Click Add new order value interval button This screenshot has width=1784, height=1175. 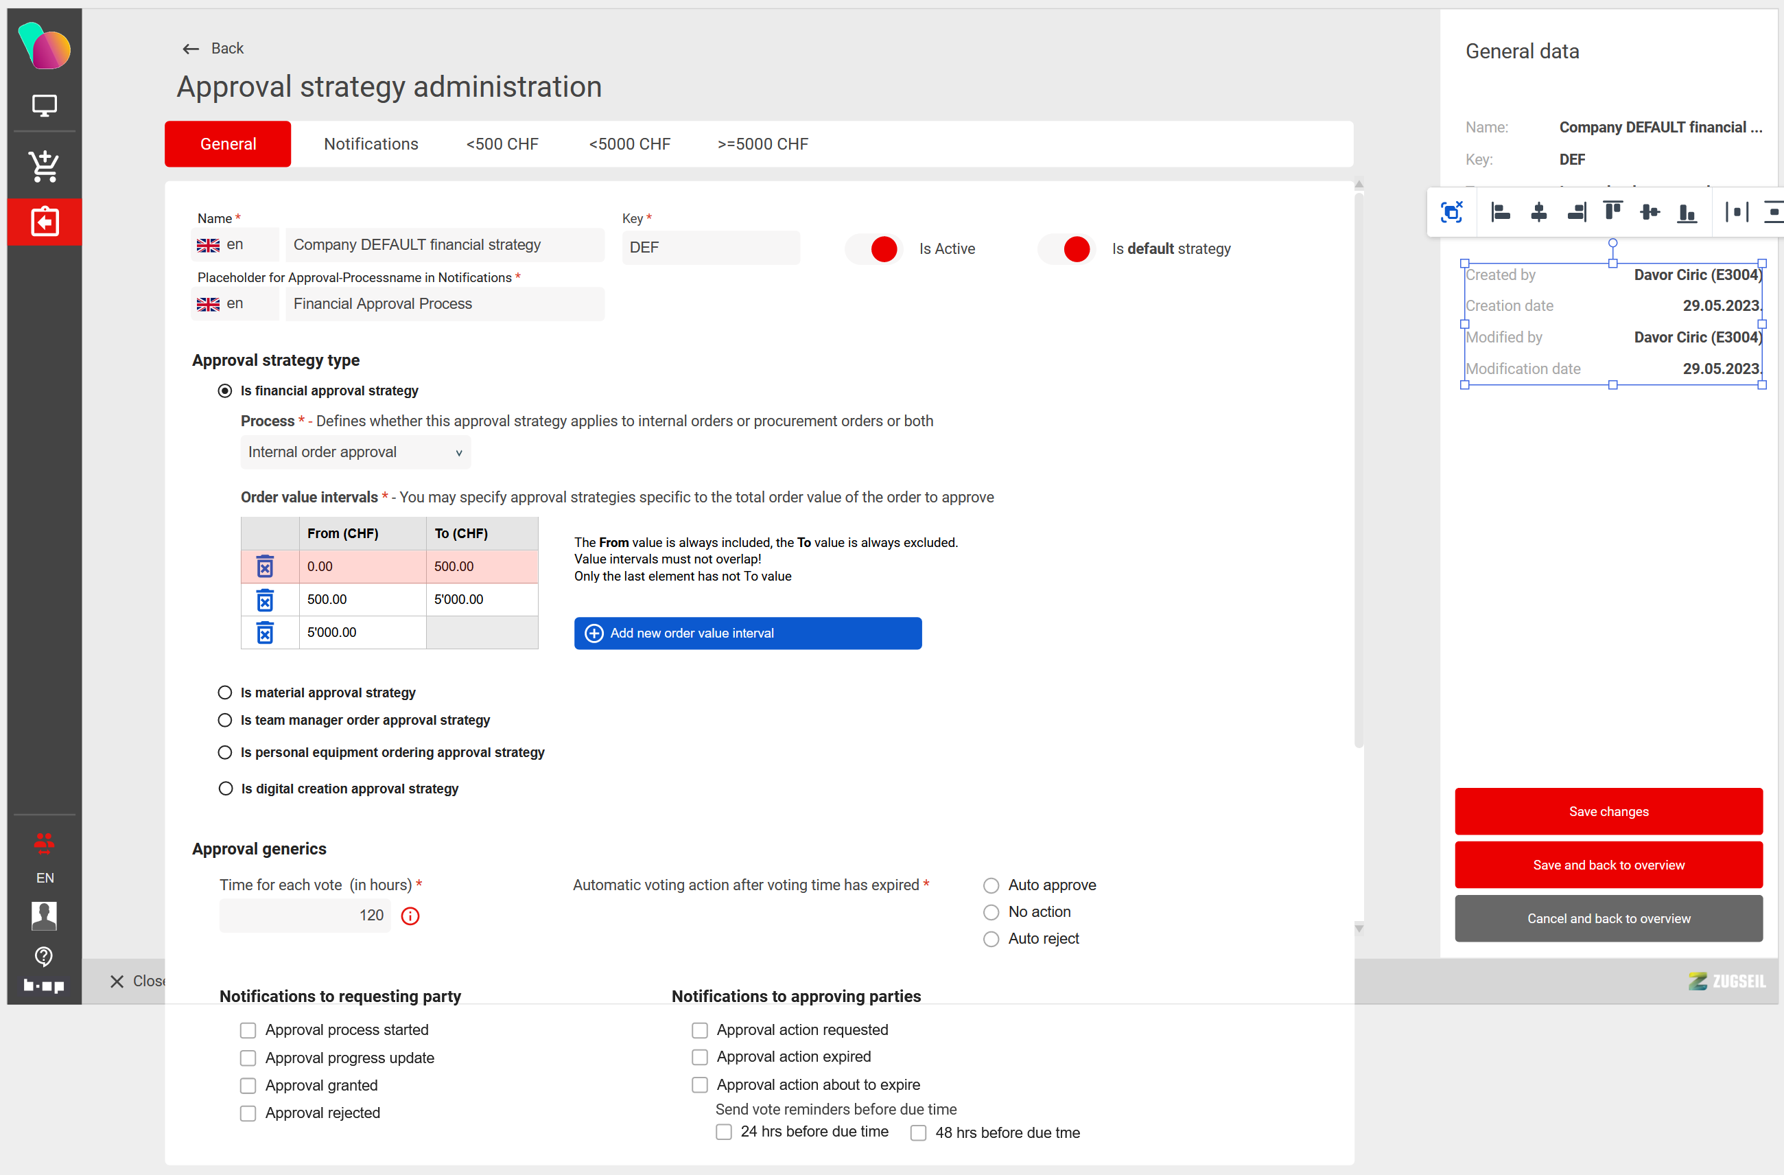747,633
